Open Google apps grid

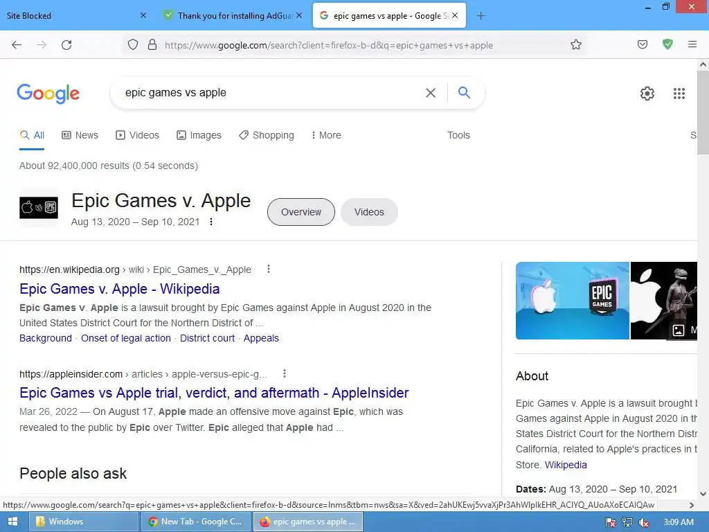pos(679,94)
